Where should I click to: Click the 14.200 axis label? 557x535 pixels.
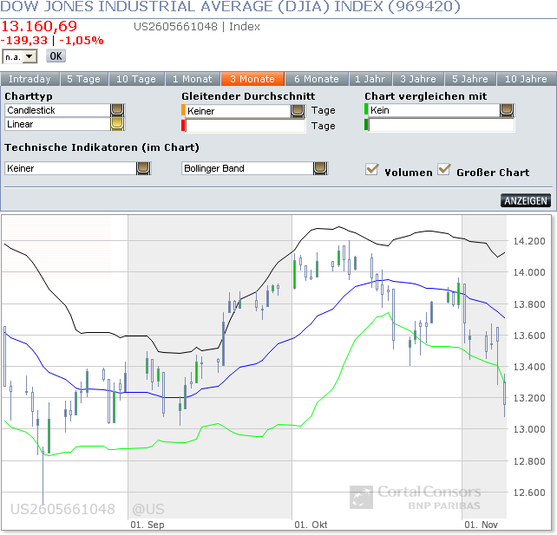529,241
